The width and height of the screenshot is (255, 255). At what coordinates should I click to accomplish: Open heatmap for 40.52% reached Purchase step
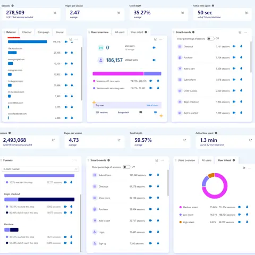coord(71,237)
